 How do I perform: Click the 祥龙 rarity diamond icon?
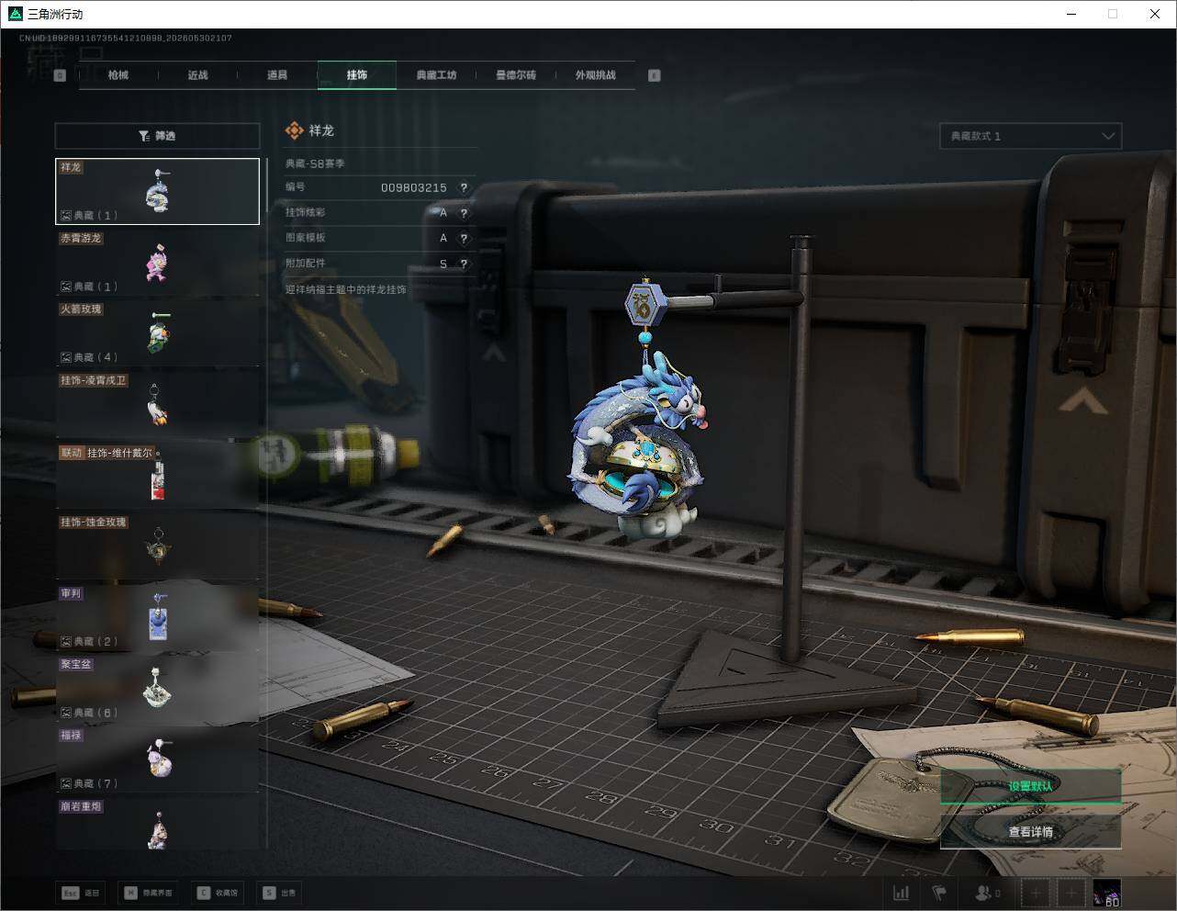click(294, 130)
